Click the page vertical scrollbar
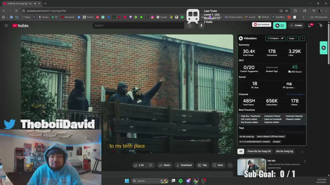 point(328,44)
